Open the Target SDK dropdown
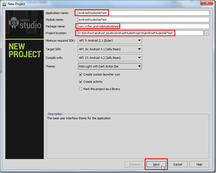Image resolution: width=216 pixels, height=173 pixels. pyautogui.click(x=110, y=49)
